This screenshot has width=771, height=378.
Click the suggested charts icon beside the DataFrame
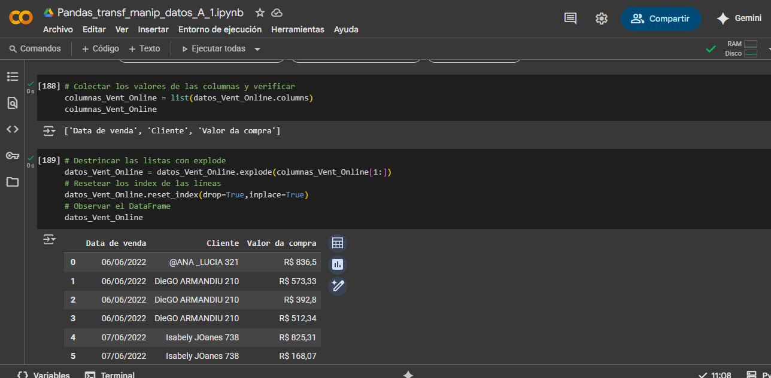(x=338, y=264)
